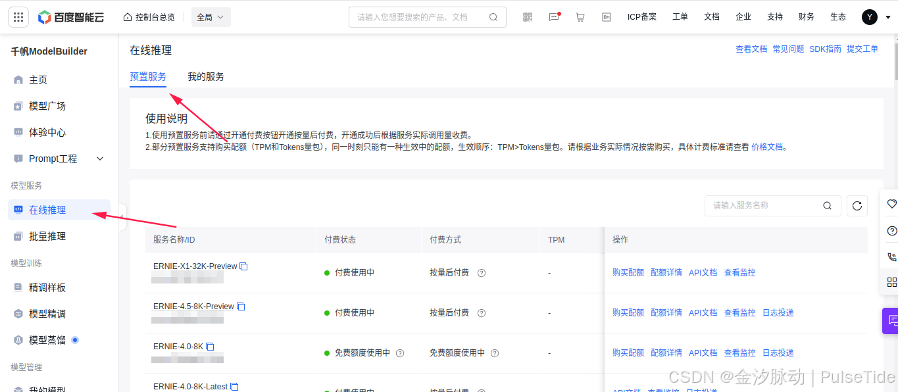Open 生态 in header

[838, 17]
